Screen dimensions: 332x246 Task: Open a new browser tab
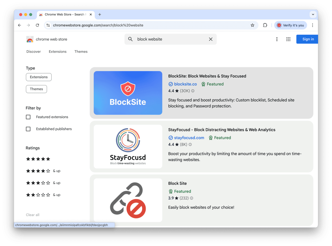pos(100,14)
